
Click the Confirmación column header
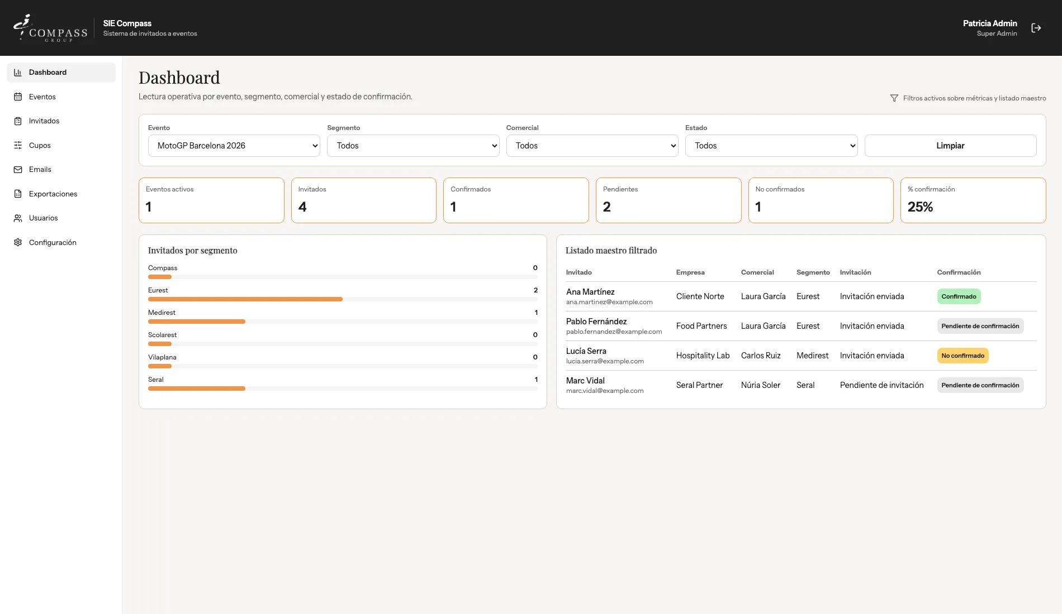(959, 272)
